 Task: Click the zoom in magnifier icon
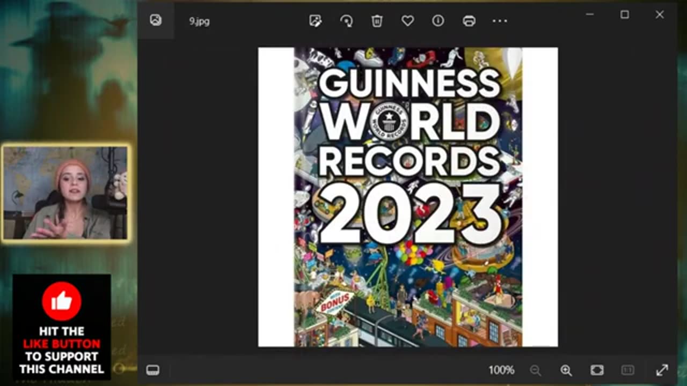566,370
